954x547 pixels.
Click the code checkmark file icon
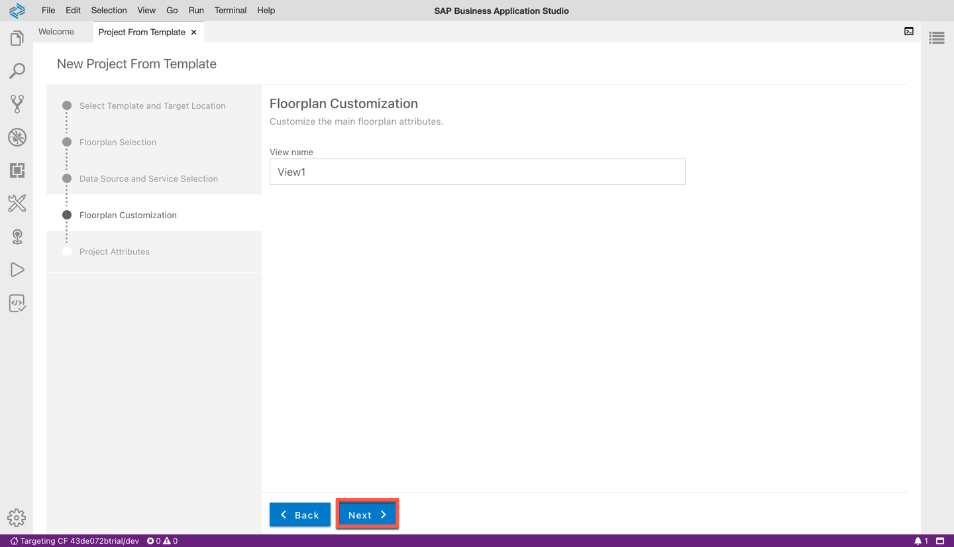pos(17,303)
